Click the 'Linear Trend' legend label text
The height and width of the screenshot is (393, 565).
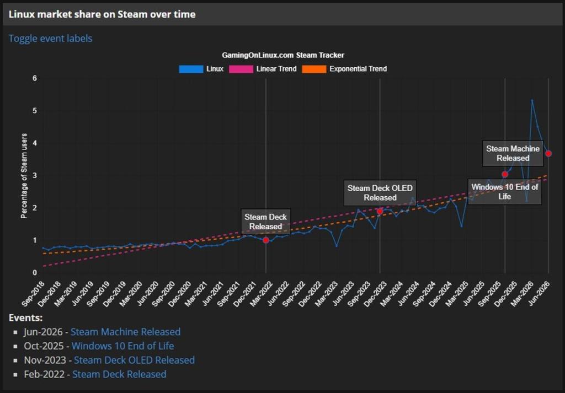[276, 69]
